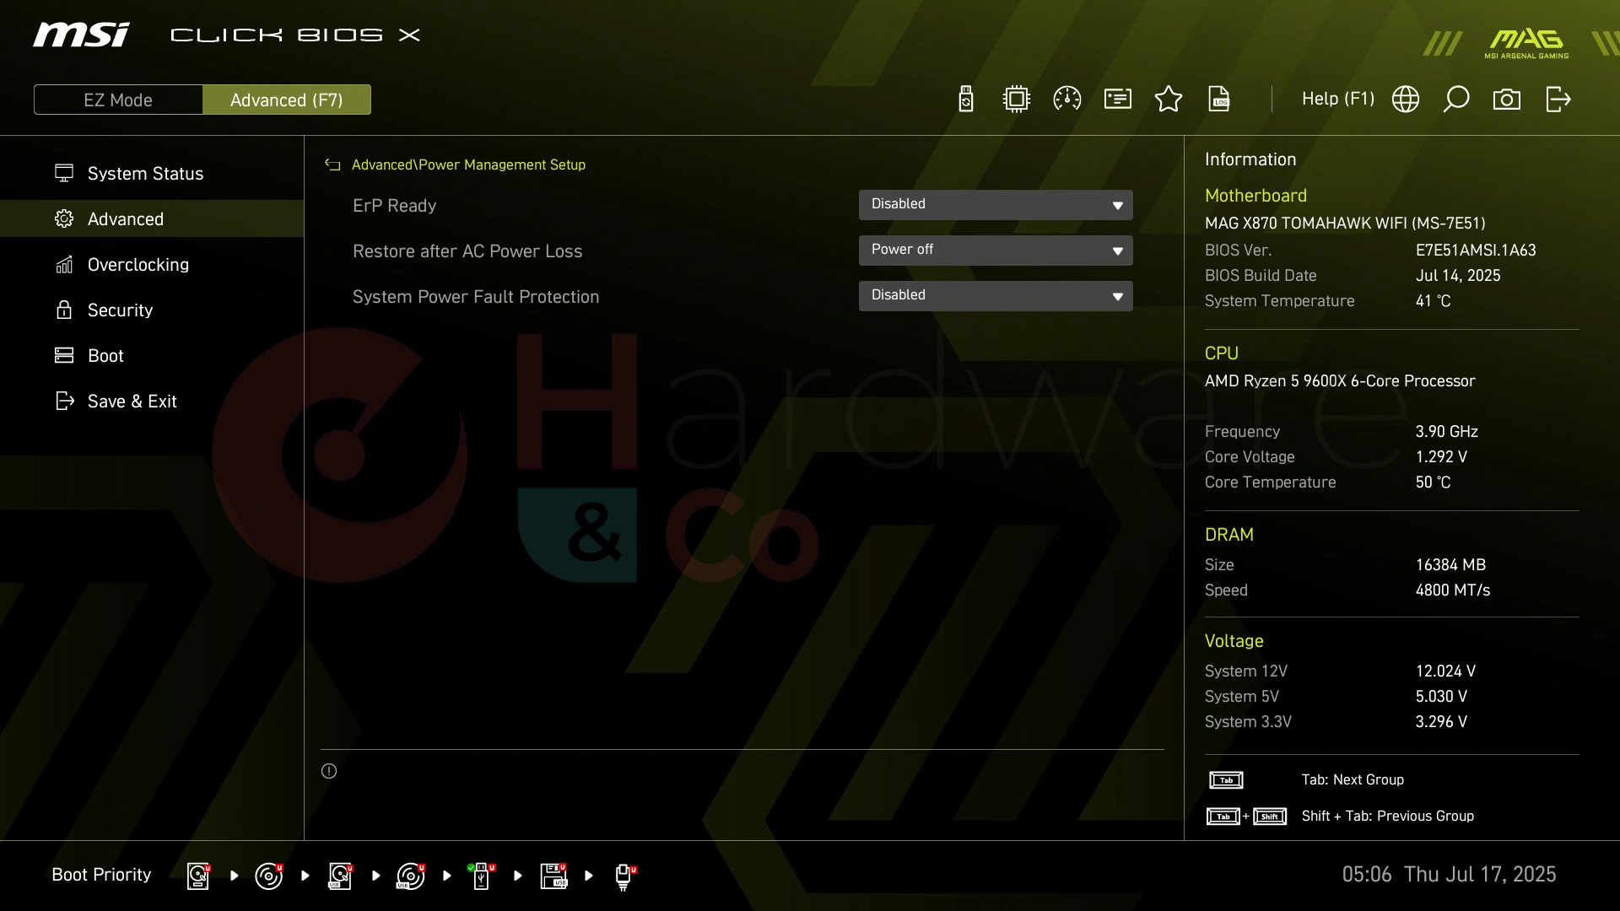Click the clock showing 05:06 Thu Jul 17, 2025
The height and width of the screenshot is (911, 1620).
coord(1449,875)
